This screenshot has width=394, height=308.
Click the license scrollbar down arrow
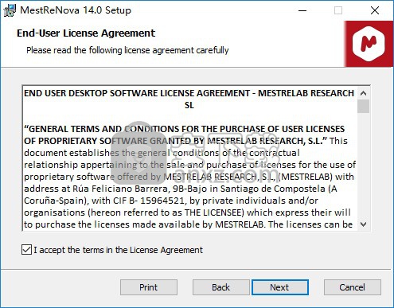363,224
